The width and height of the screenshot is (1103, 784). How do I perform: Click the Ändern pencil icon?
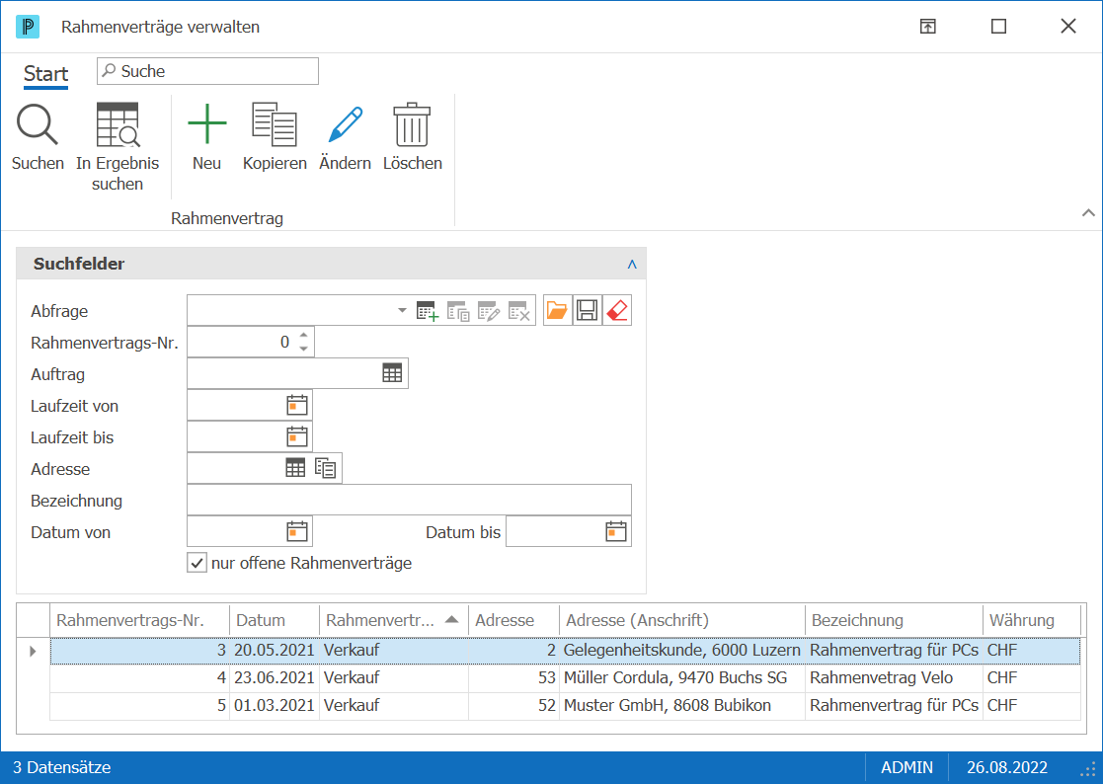pyautogui.click(x=346, y=125)
